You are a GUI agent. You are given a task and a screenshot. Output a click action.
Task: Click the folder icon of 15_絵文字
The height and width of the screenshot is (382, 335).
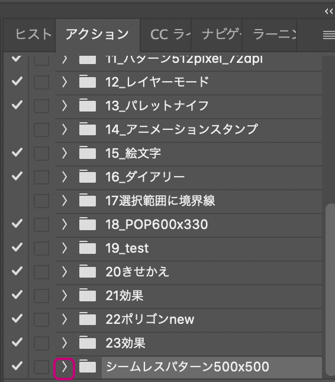coord(88,152)
